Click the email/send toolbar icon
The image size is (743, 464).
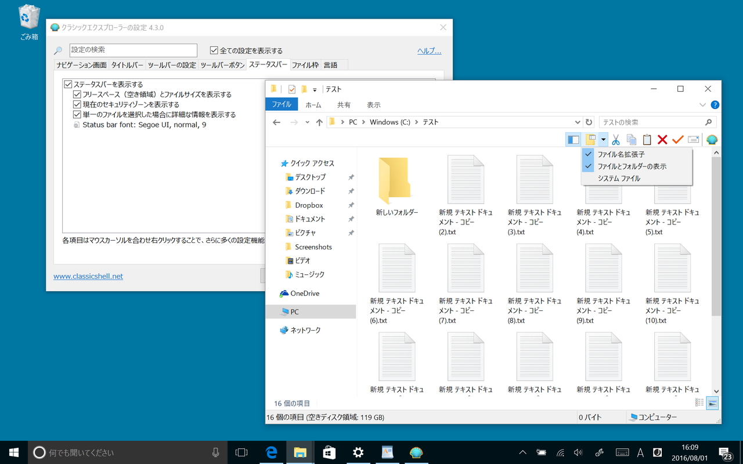693,139
